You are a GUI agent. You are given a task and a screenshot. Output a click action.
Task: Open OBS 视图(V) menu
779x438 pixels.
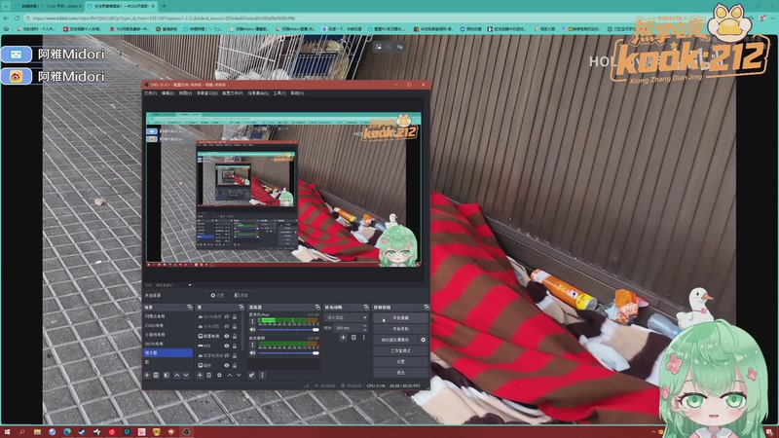pyautogui.click(x=185, y=92)
